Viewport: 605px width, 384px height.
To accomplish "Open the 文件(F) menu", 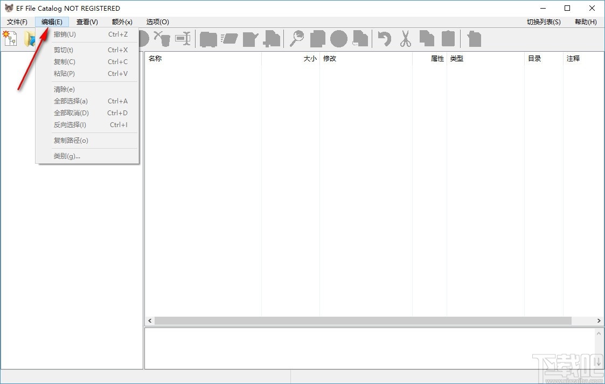I will (16, 22).
